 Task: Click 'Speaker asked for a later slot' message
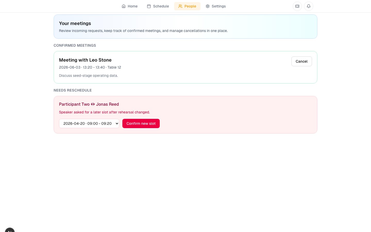(104, 112)
